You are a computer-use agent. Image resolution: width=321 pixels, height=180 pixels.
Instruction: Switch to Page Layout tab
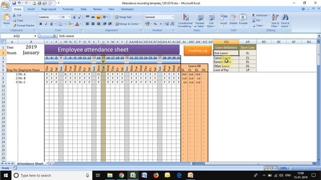coord(49,9)
